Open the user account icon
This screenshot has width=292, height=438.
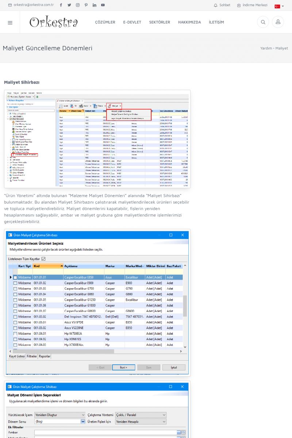pyautogui.click(x=278, y=22)
